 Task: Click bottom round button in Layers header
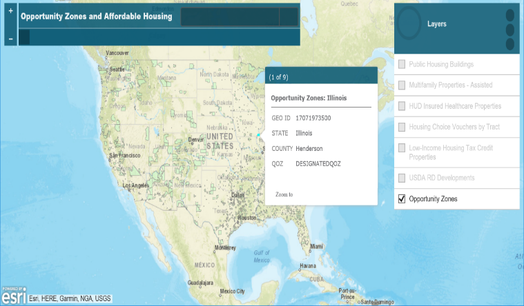pyautogui.click(x=510, y=44)
